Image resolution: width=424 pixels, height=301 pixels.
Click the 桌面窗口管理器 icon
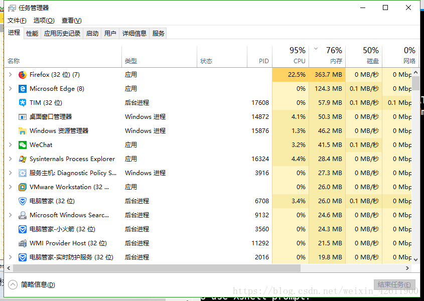[23, 117]
